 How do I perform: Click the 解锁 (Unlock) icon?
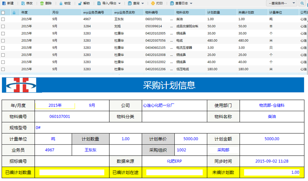[80, 3]
